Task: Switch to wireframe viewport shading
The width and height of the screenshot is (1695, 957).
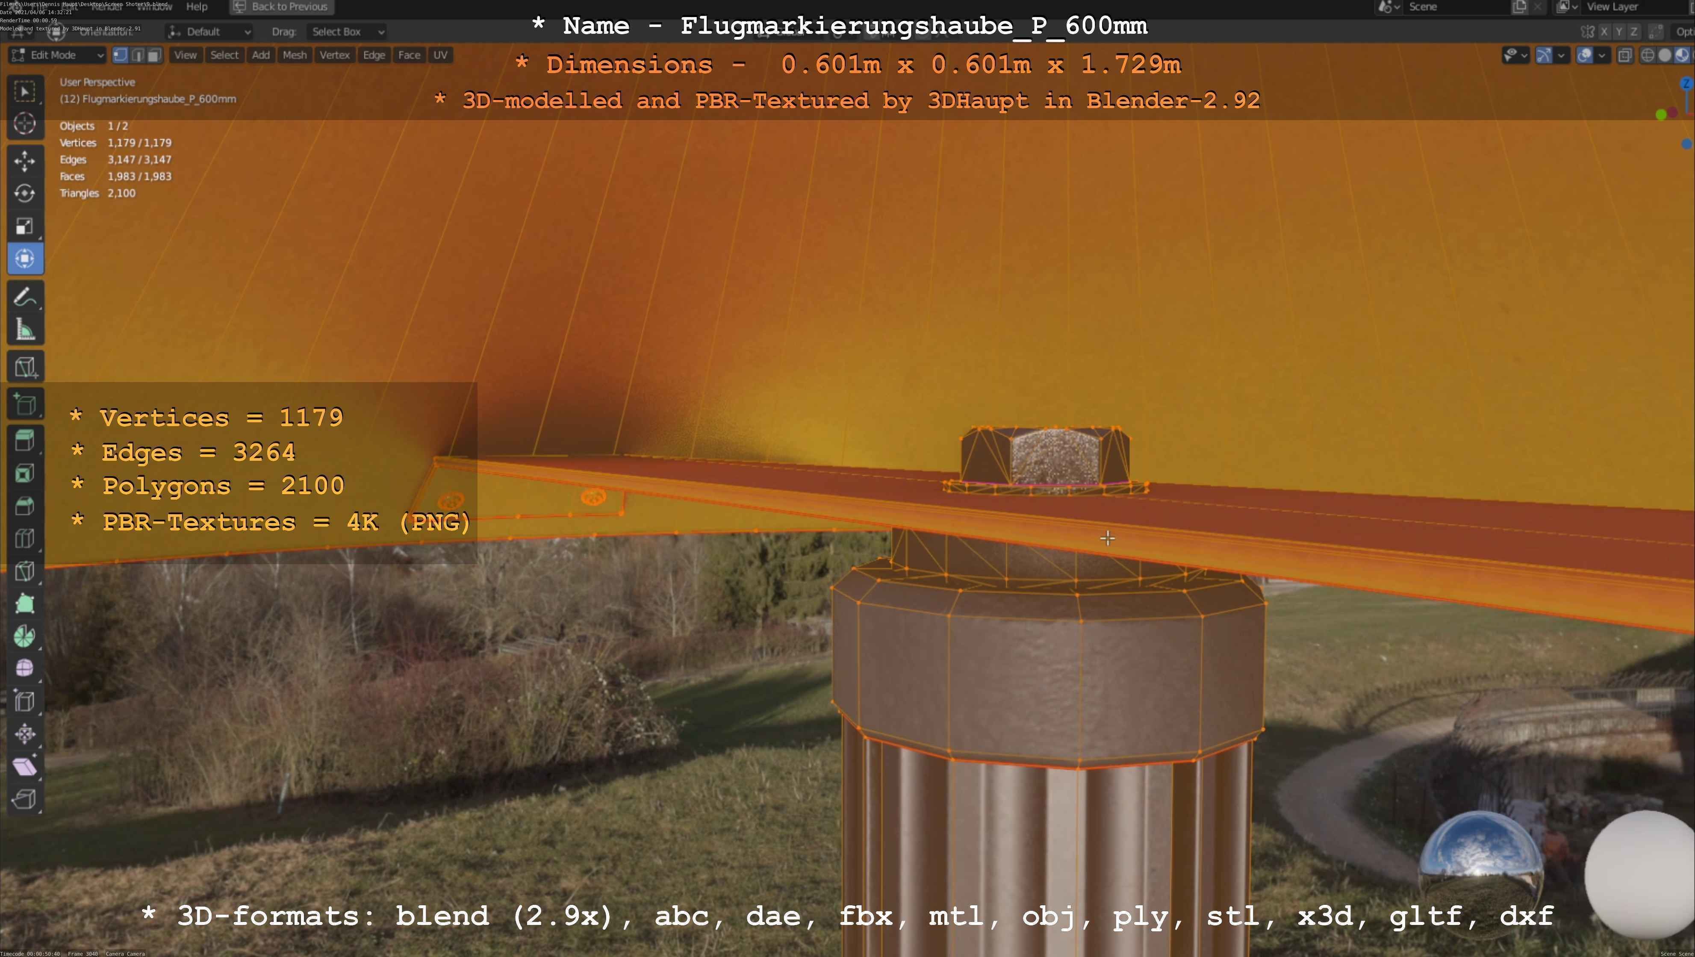Action: [1648, 55]
